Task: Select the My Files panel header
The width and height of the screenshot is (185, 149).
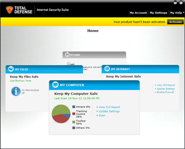Action: pyautogui.click(x=44, y=69)
